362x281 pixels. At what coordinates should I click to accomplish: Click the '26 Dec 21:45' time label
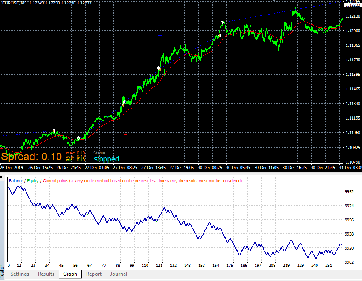coord(68,168)
